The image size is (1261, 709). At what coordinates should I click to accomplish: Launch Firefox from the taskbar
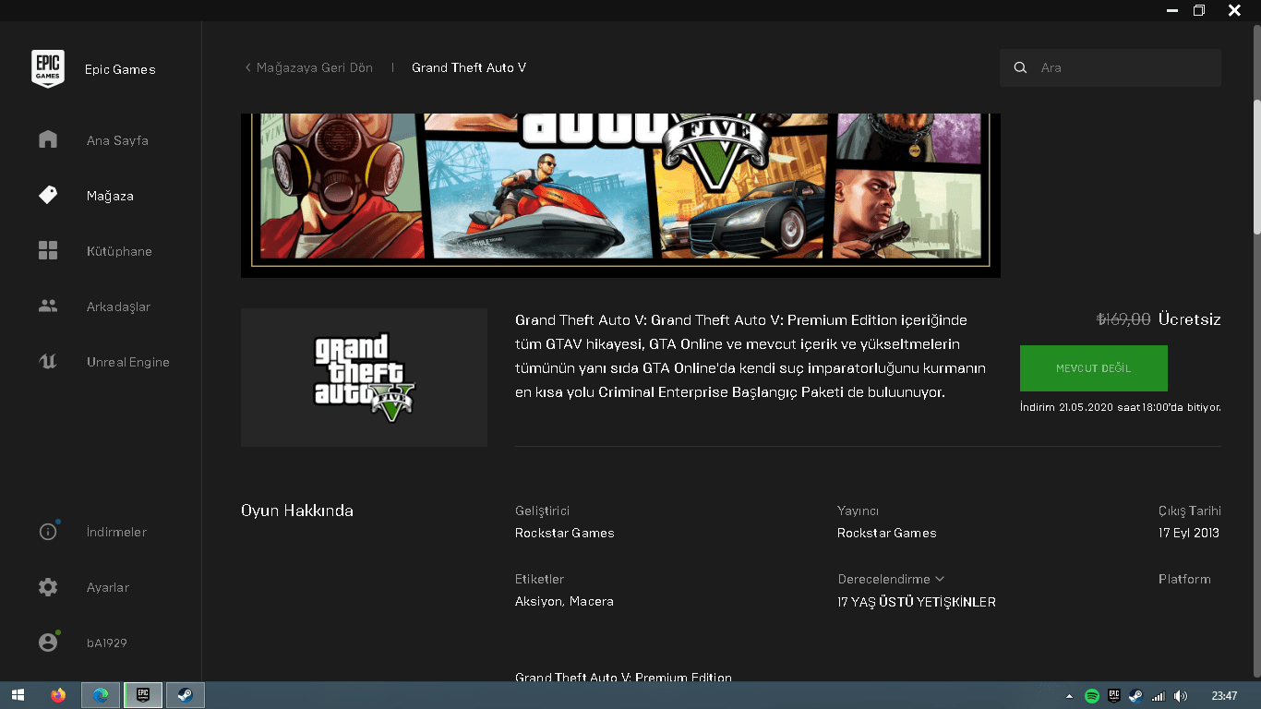point(58,695)
